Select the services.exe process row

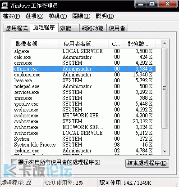pos(84,92)
